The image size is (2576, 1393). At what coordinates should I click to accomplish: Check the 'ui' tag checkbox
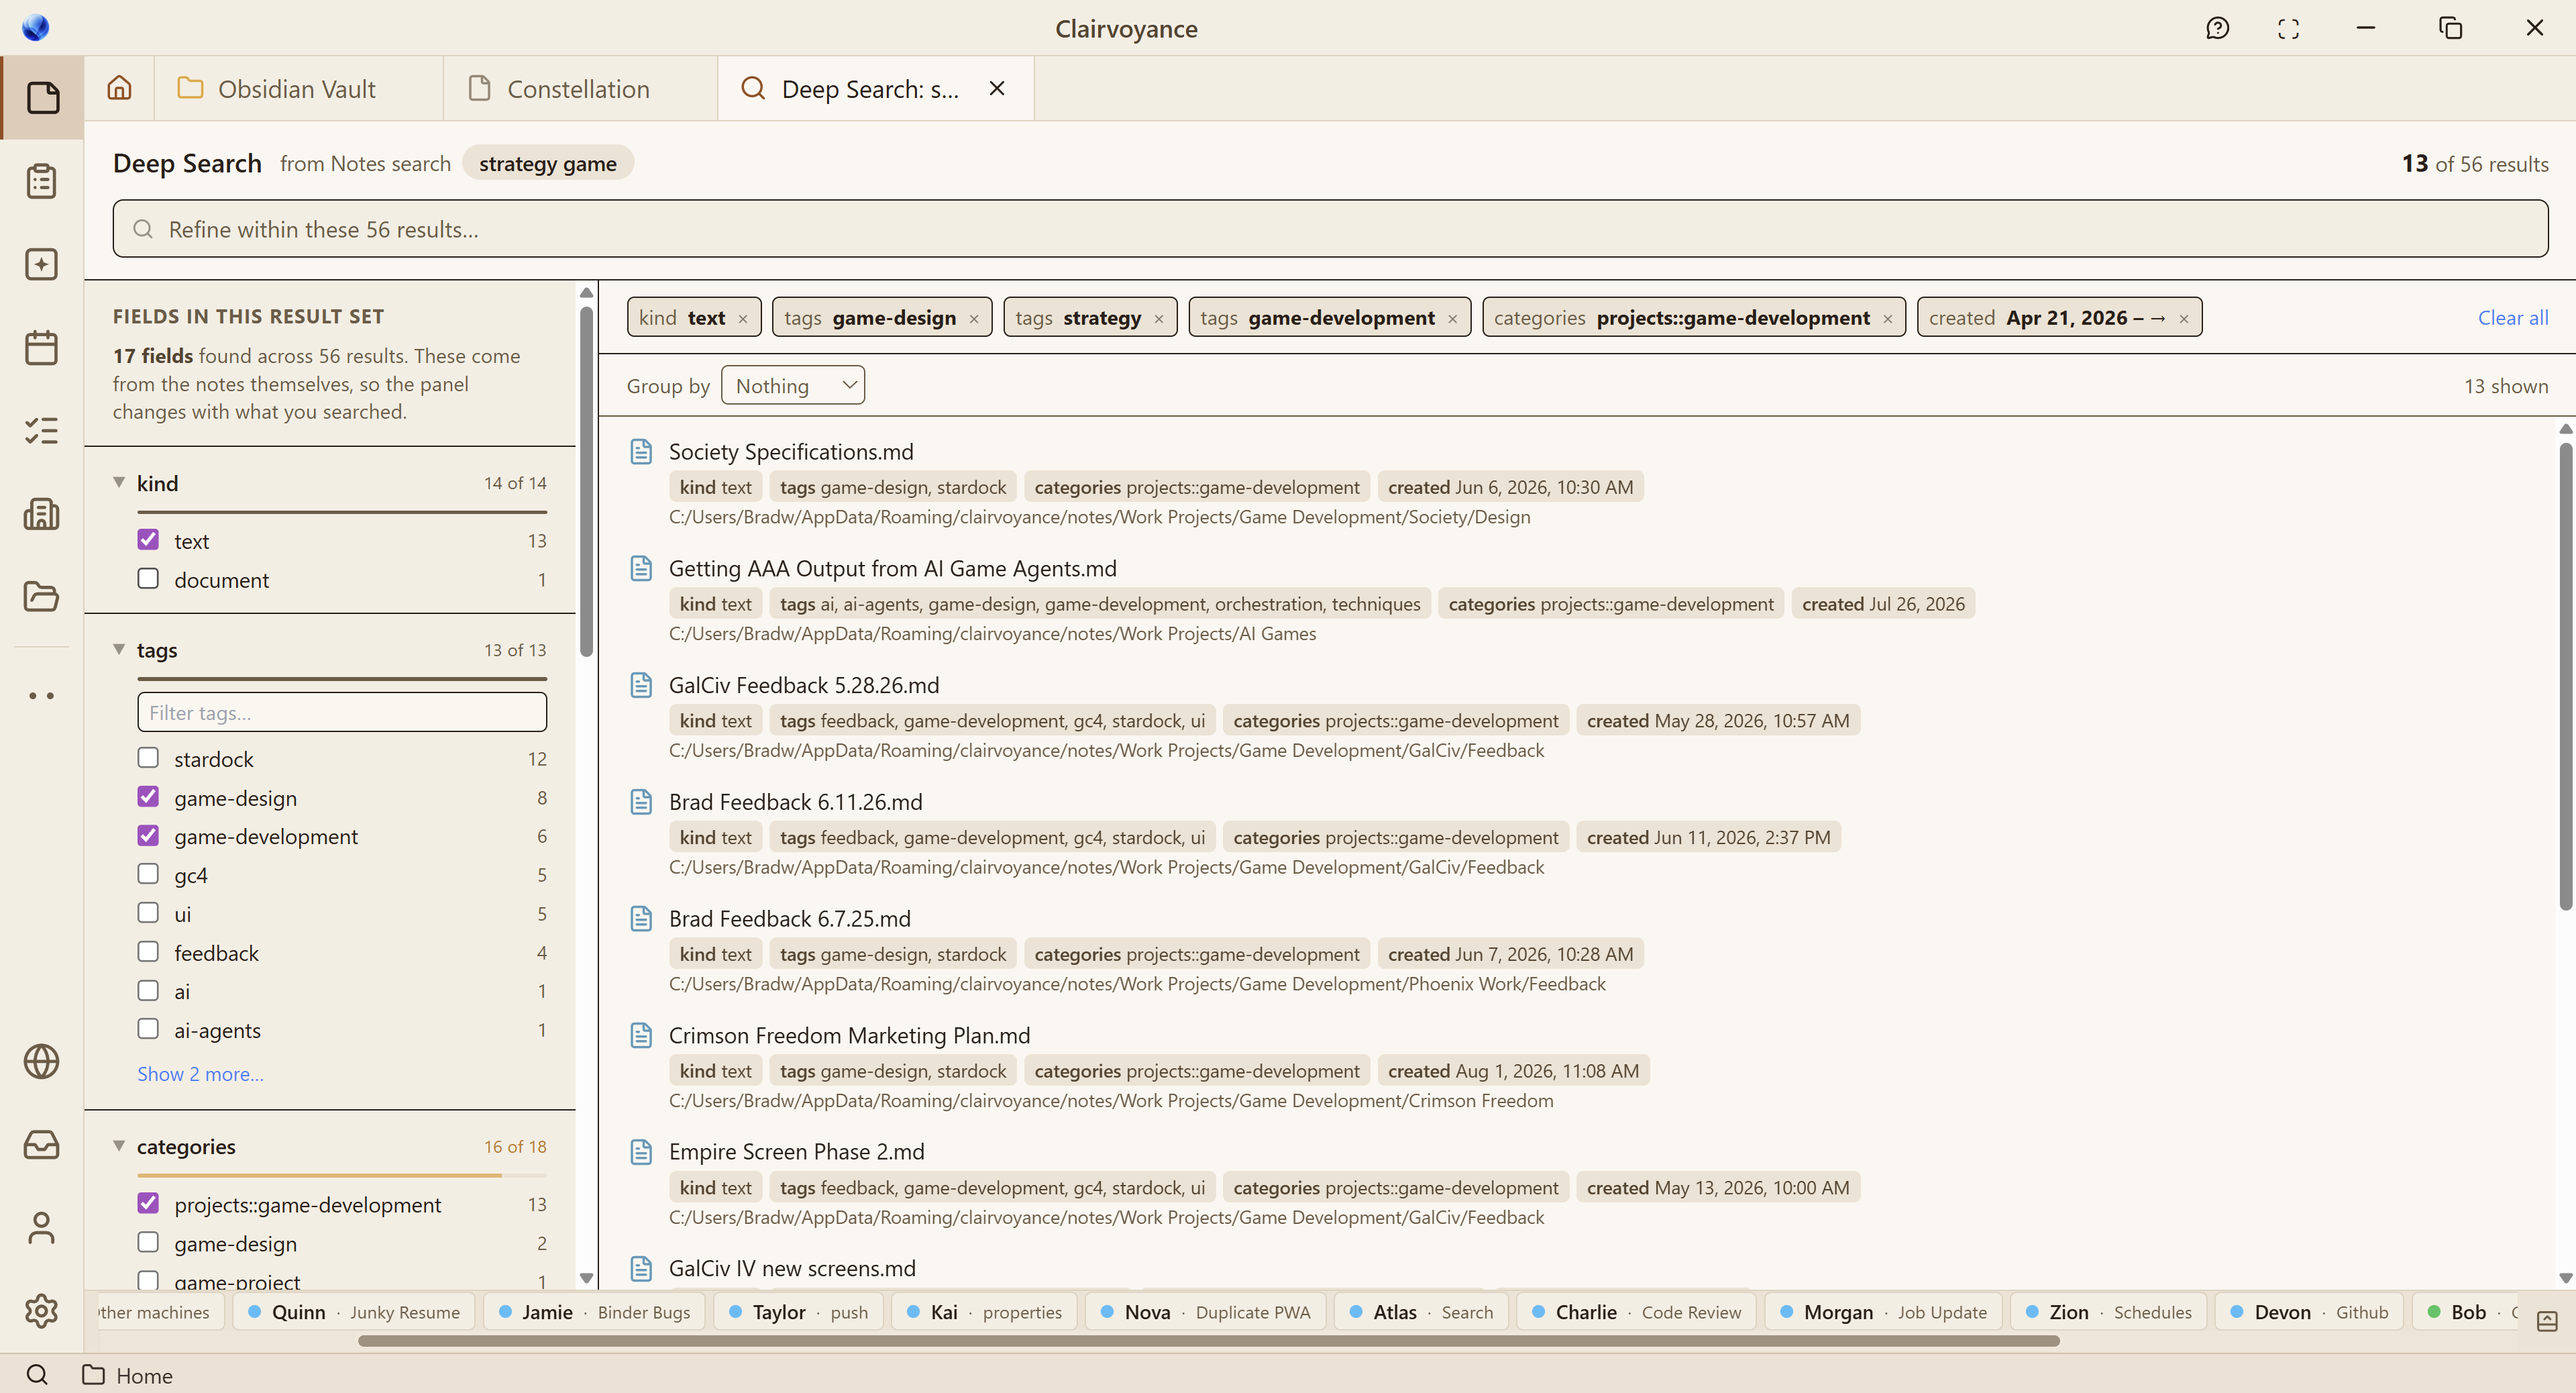148,912
